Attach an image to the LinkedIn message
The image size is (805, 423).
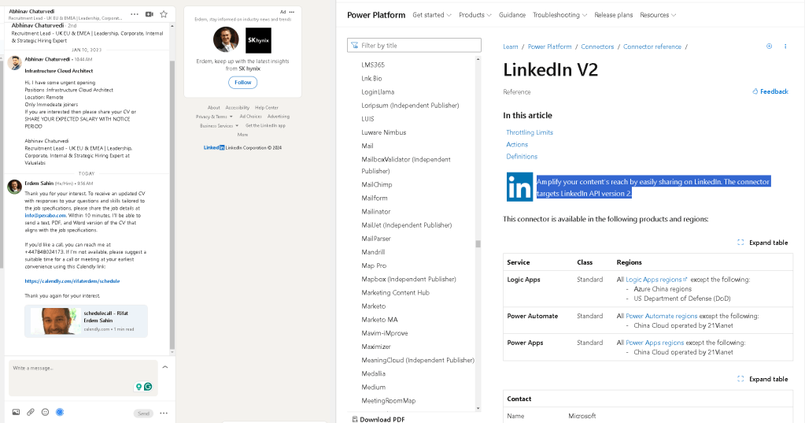pyautogui.click(x=16, y=412)
